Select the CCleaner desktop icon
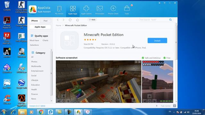 pyautogui.click(x=7, y=100)
